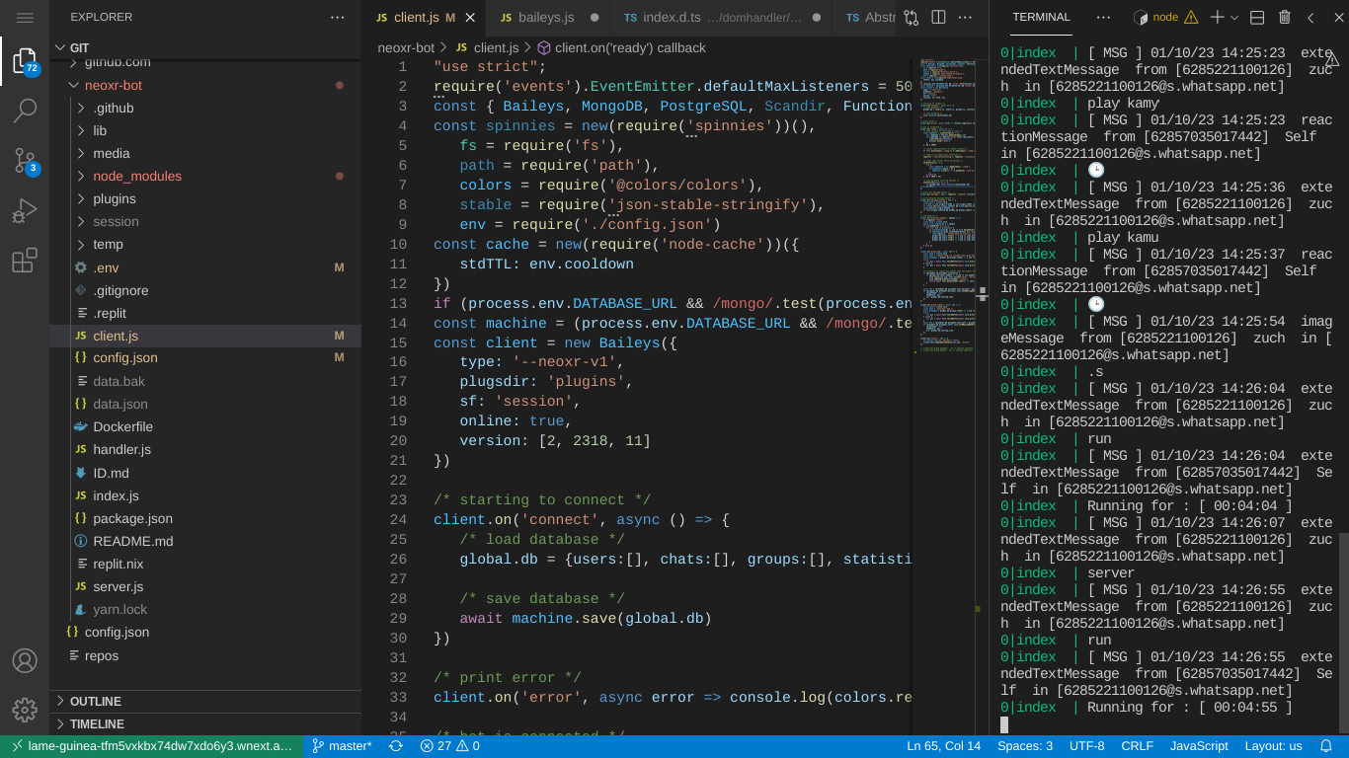
Task: Split the editor to the right
Action: tap(938, 18)
